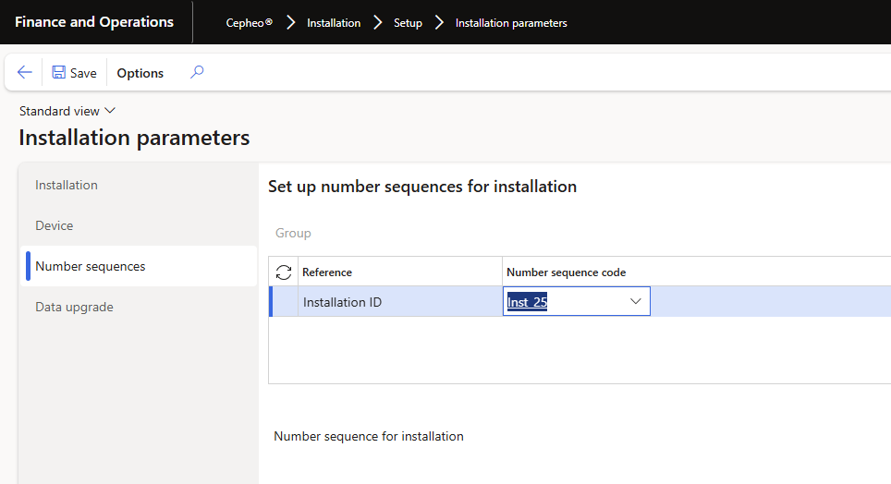Click the Setup breadcrumb link
Screen dimensions: 891x484
click(x=408, y=23)
